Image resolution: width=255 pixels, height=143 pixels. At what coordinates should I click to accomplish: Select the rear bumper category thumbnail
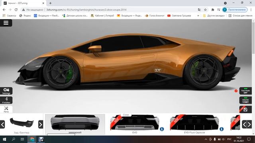tap(22, 123)
